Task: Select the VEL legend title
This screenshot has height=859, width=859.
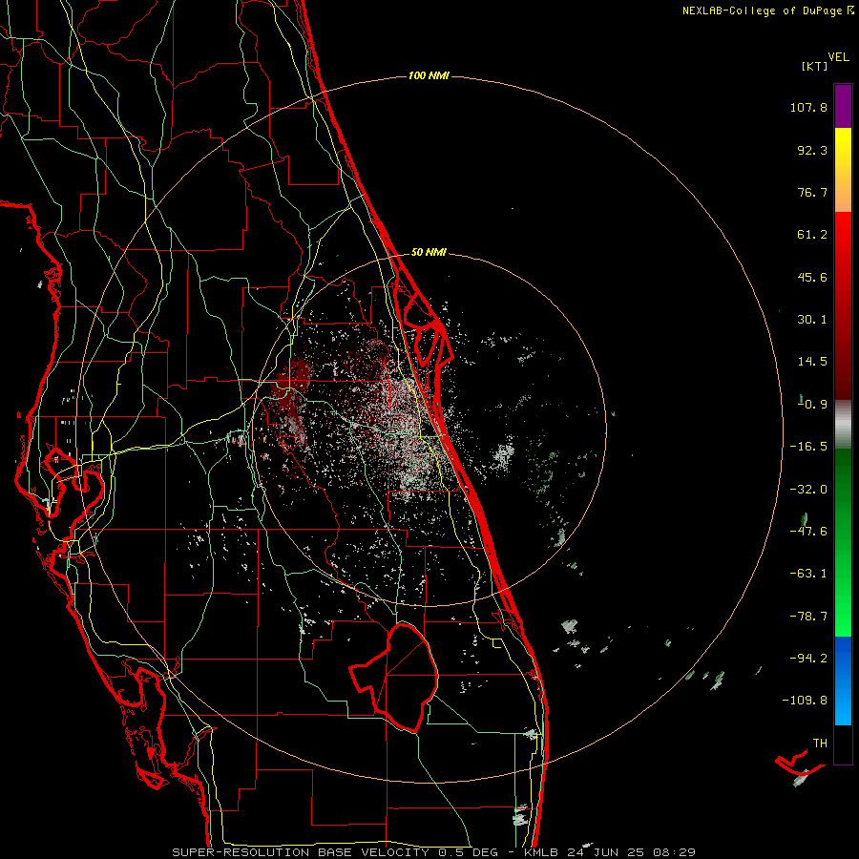Action: (838, 57)
